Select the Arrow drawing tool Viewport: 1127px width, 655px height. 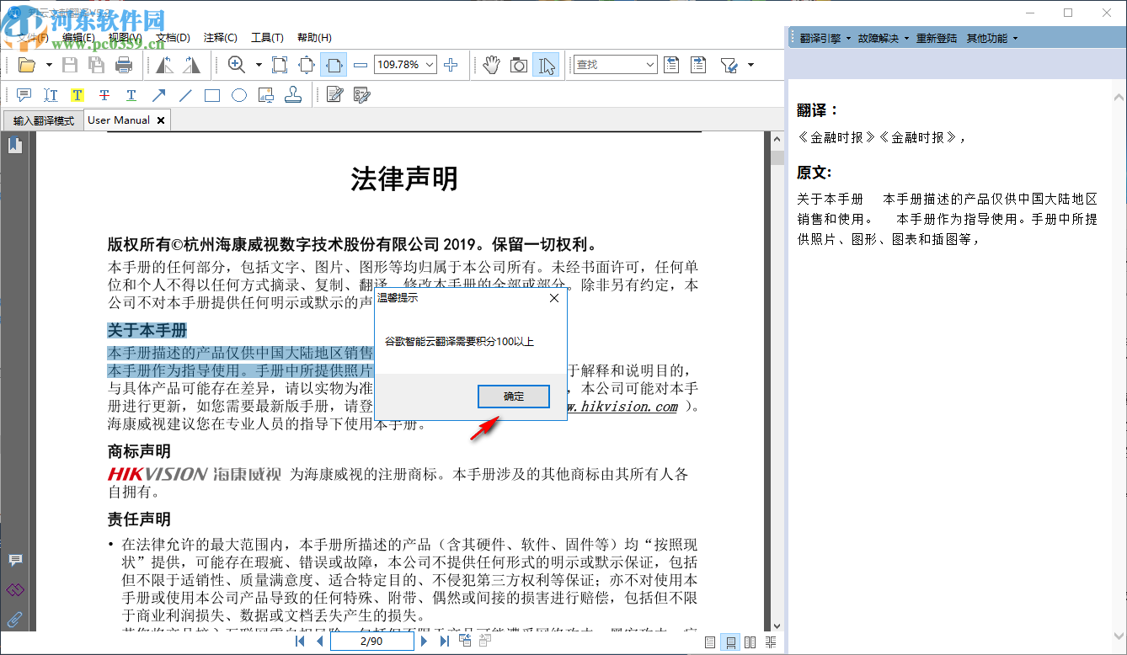pyautogui.click(x=158, y=95)
